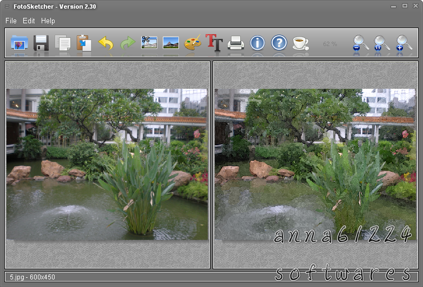Add text using the TT icon

pyautogui.click(x=214, y=42)
